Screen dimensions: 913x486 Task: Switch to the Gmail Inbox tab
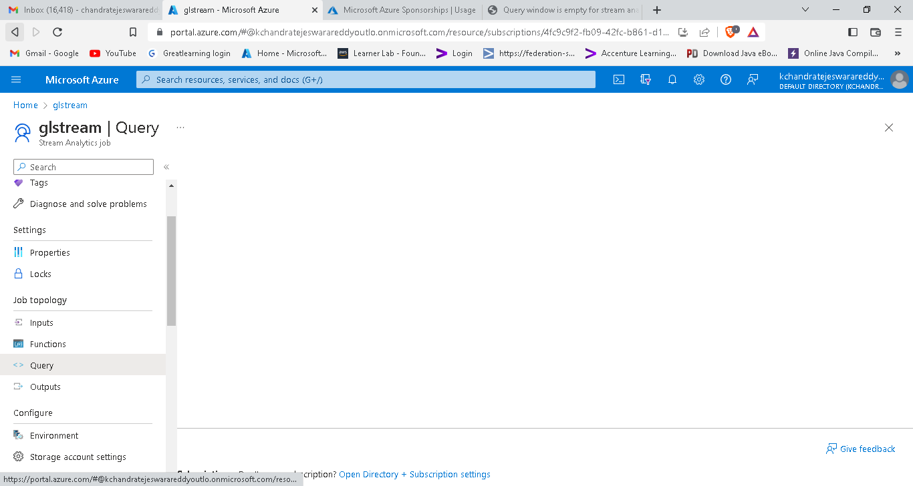pyautogui.click(x=82, y=10)
